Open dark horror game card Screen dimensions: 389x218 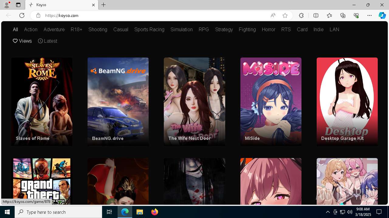[194, 181]
